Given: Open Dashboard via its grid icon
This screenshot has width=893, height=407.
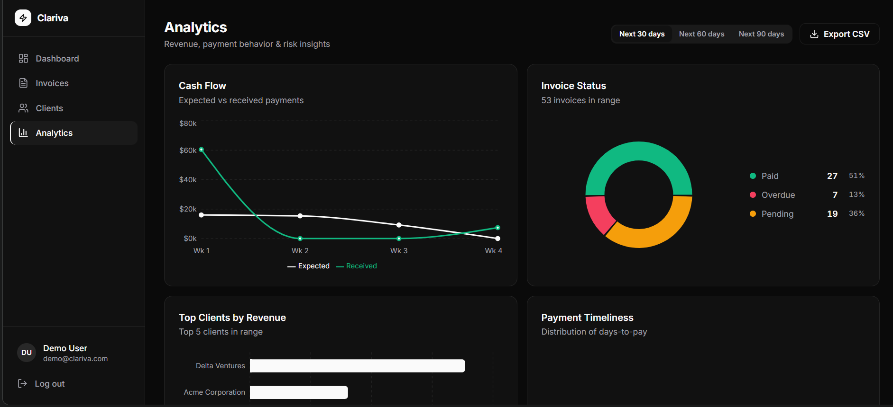Looking at the screenshot, I should click(23, 58).
